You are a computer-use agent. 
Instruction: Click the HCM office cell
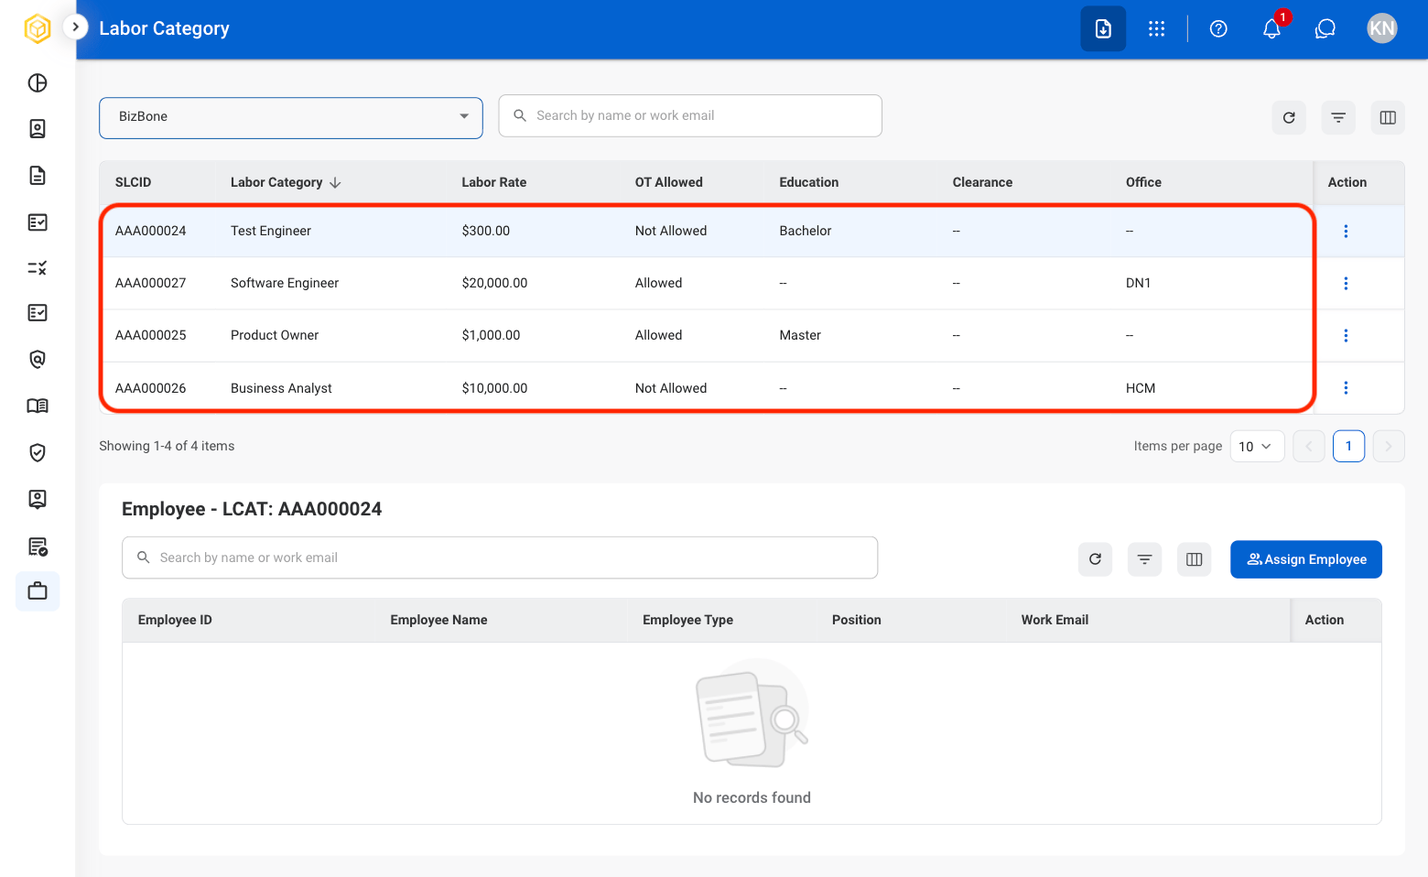click(x=1141, y=388)
